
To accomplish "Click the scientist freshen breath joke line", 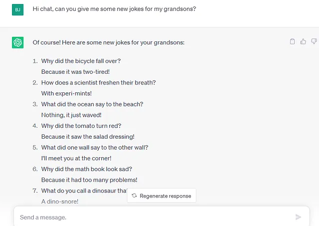I will tap(99, 83).
